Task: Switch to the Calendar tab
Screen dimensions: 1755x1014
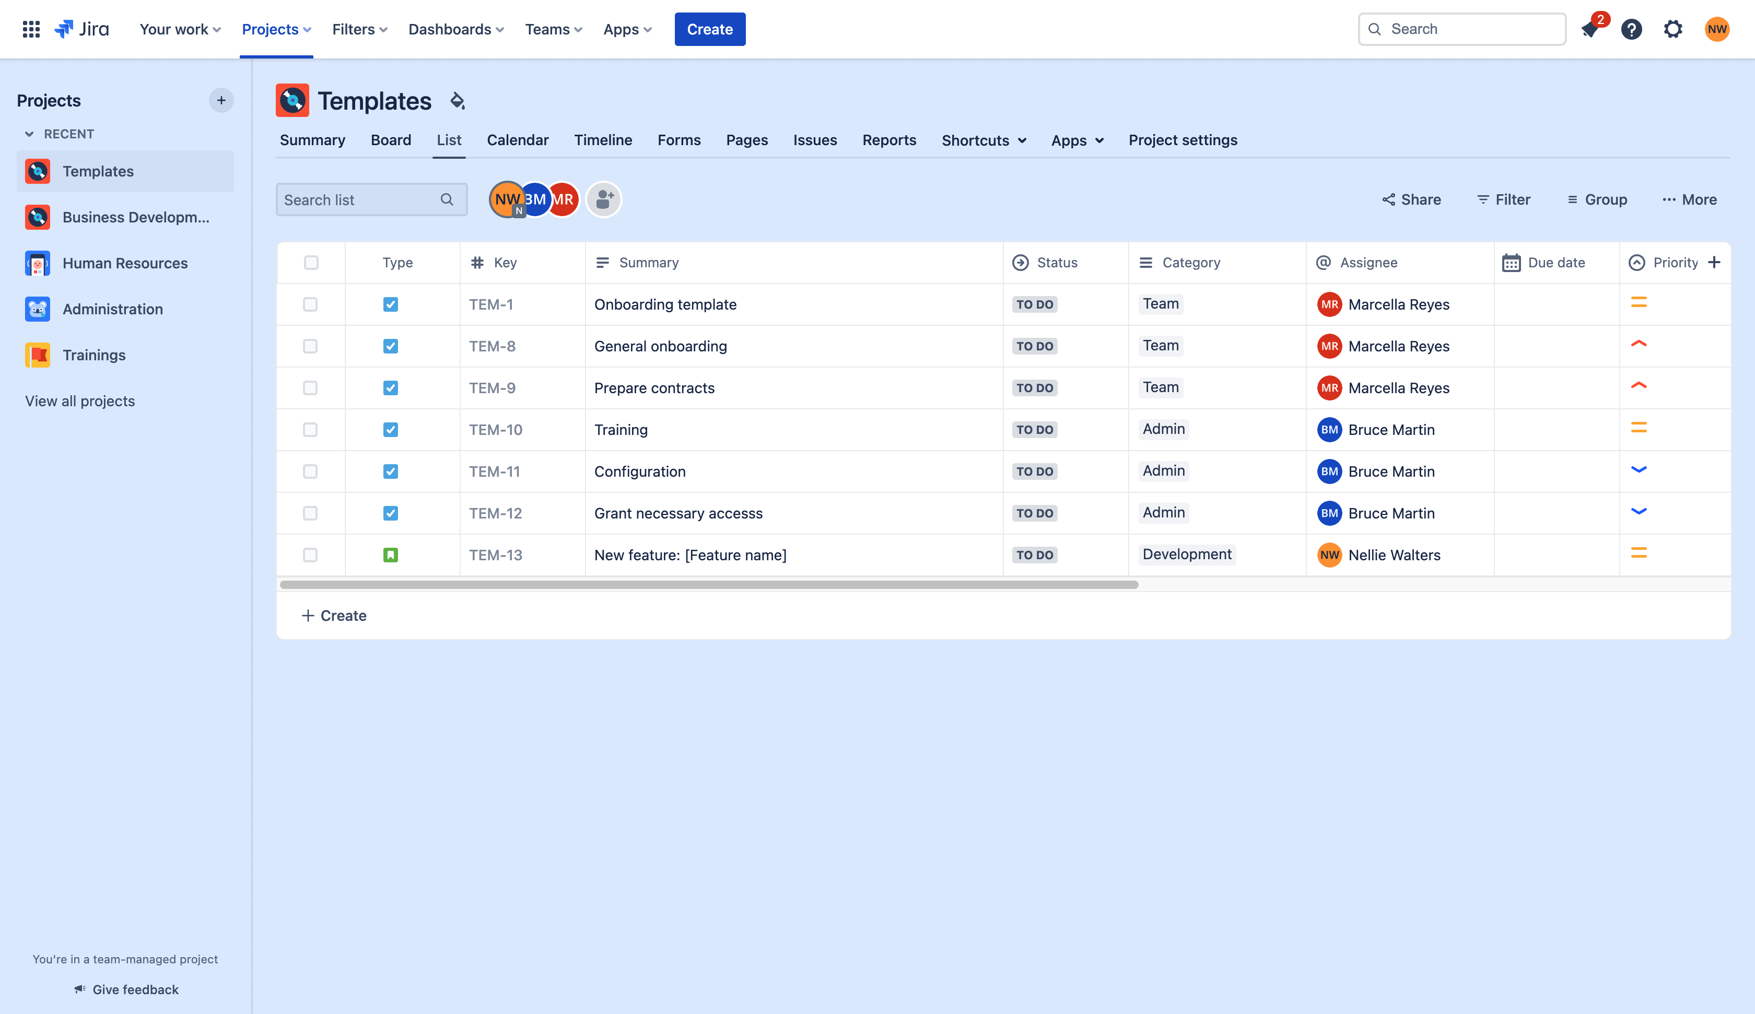Action: pos(518,140)
